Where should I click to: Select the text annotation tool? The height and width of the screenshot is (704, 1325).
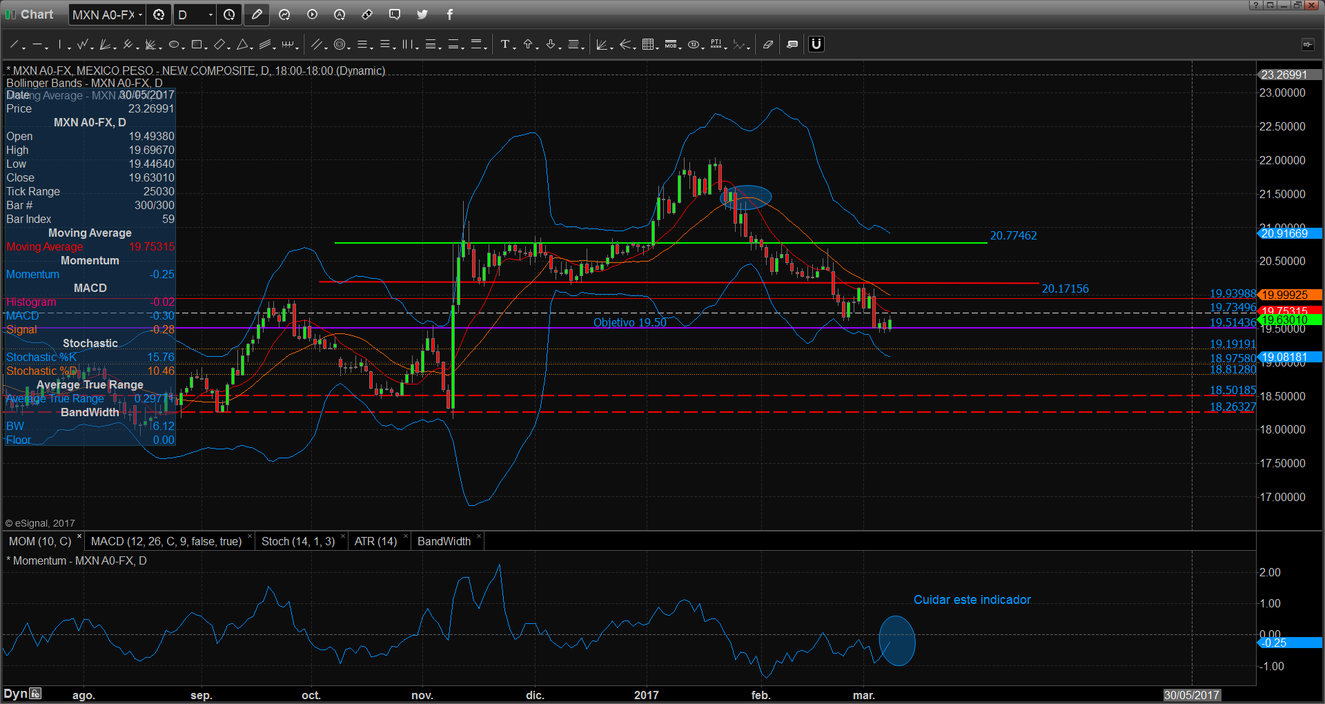[505, 45]
